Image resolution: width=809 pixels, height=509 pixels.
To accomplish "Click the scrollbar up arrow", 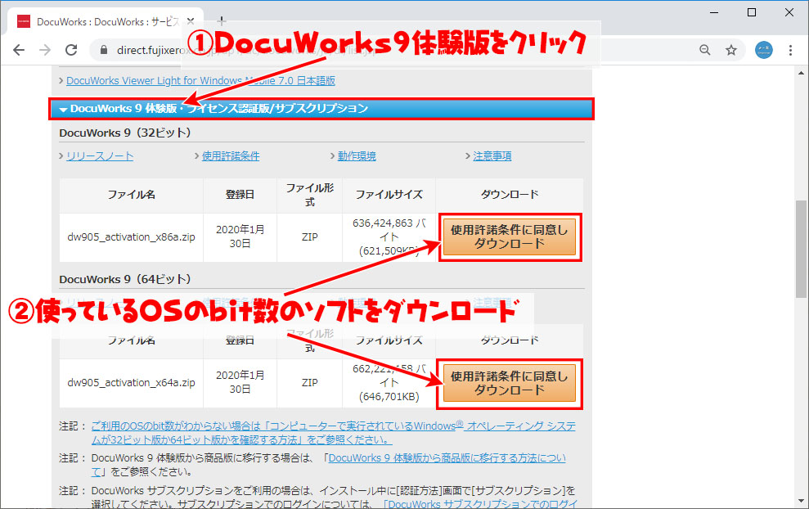I will [x=801, y=73].
